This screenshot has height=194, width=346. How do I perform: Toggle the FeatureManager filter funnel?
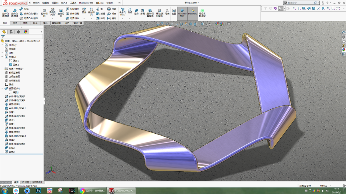(3, 36)
